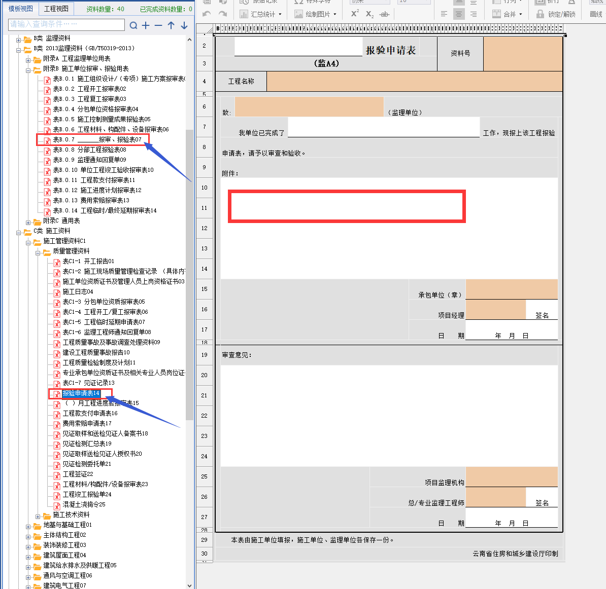Viewport: 606px width, 589px height.
Task: Collapse the 质量管理资料 node
Action: [38, 253]
